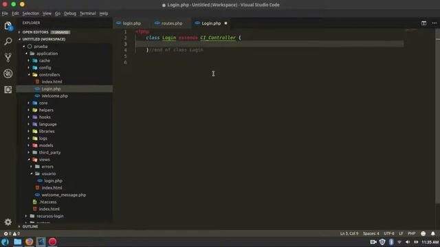
Task: Change indentation via Spaces: 4
Action: (x=371, y=233)
